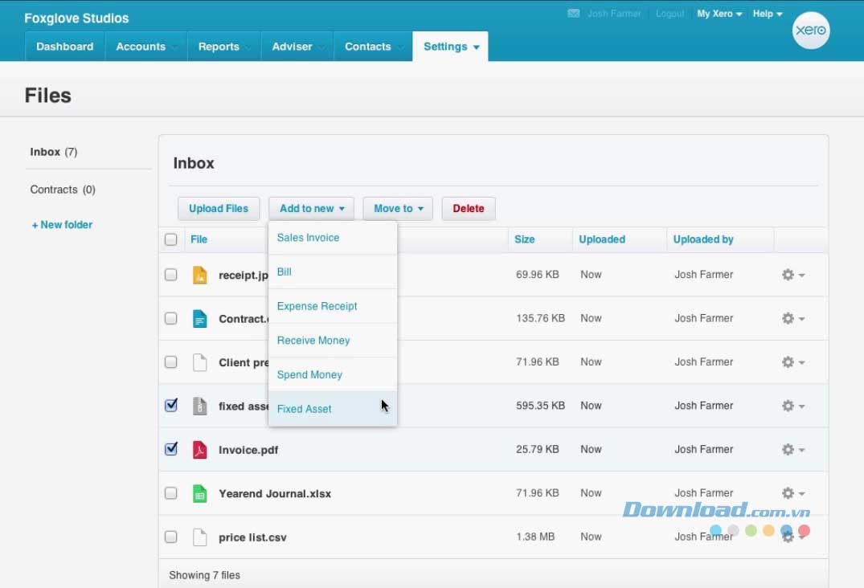Click the image icon beside receipt.jpg

(x=199, y=274)
